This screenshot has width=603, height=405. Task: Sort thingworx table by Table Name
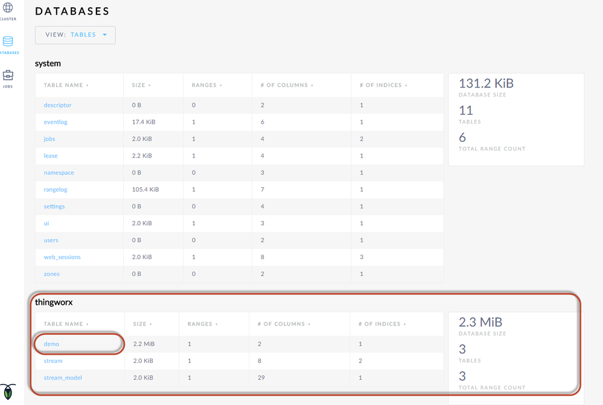[66, 324]
